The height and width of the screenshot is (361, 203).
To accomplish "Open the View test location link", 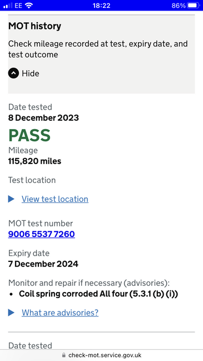I will [55, 199].
